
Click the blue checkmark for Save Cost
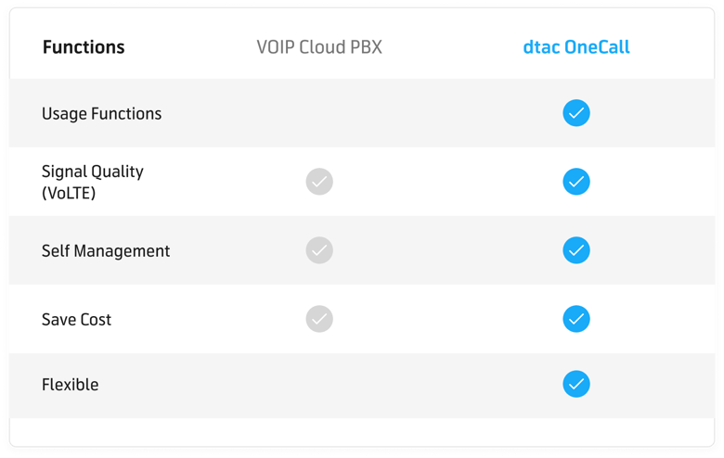[575, 319]
